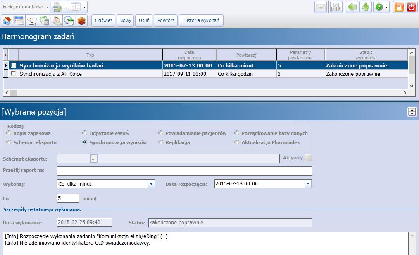419x255 pixels.
Task: Select the Odpytanie eWUŚ radio button
Action: point(85,133)
